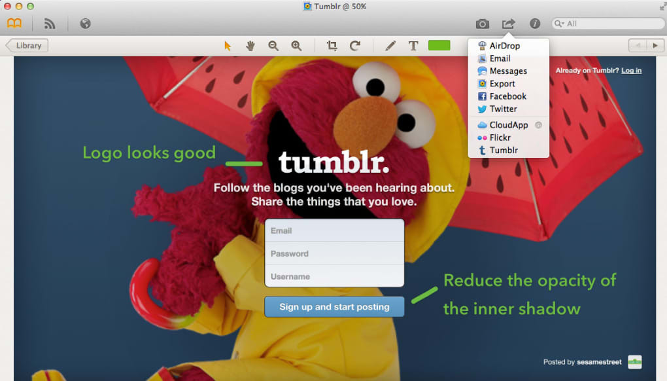Click the search All field
667x381 pixels.
tap(608, 24)
